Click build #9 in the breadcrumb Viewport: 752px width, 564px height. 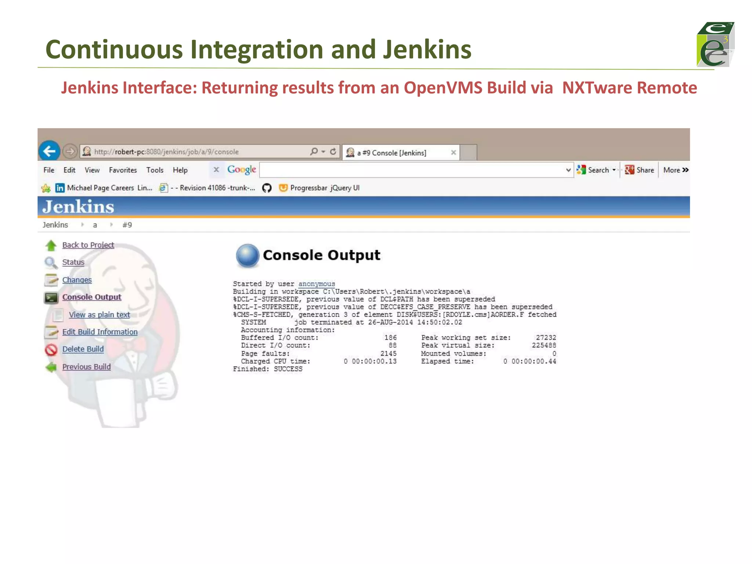pos(127,225)
